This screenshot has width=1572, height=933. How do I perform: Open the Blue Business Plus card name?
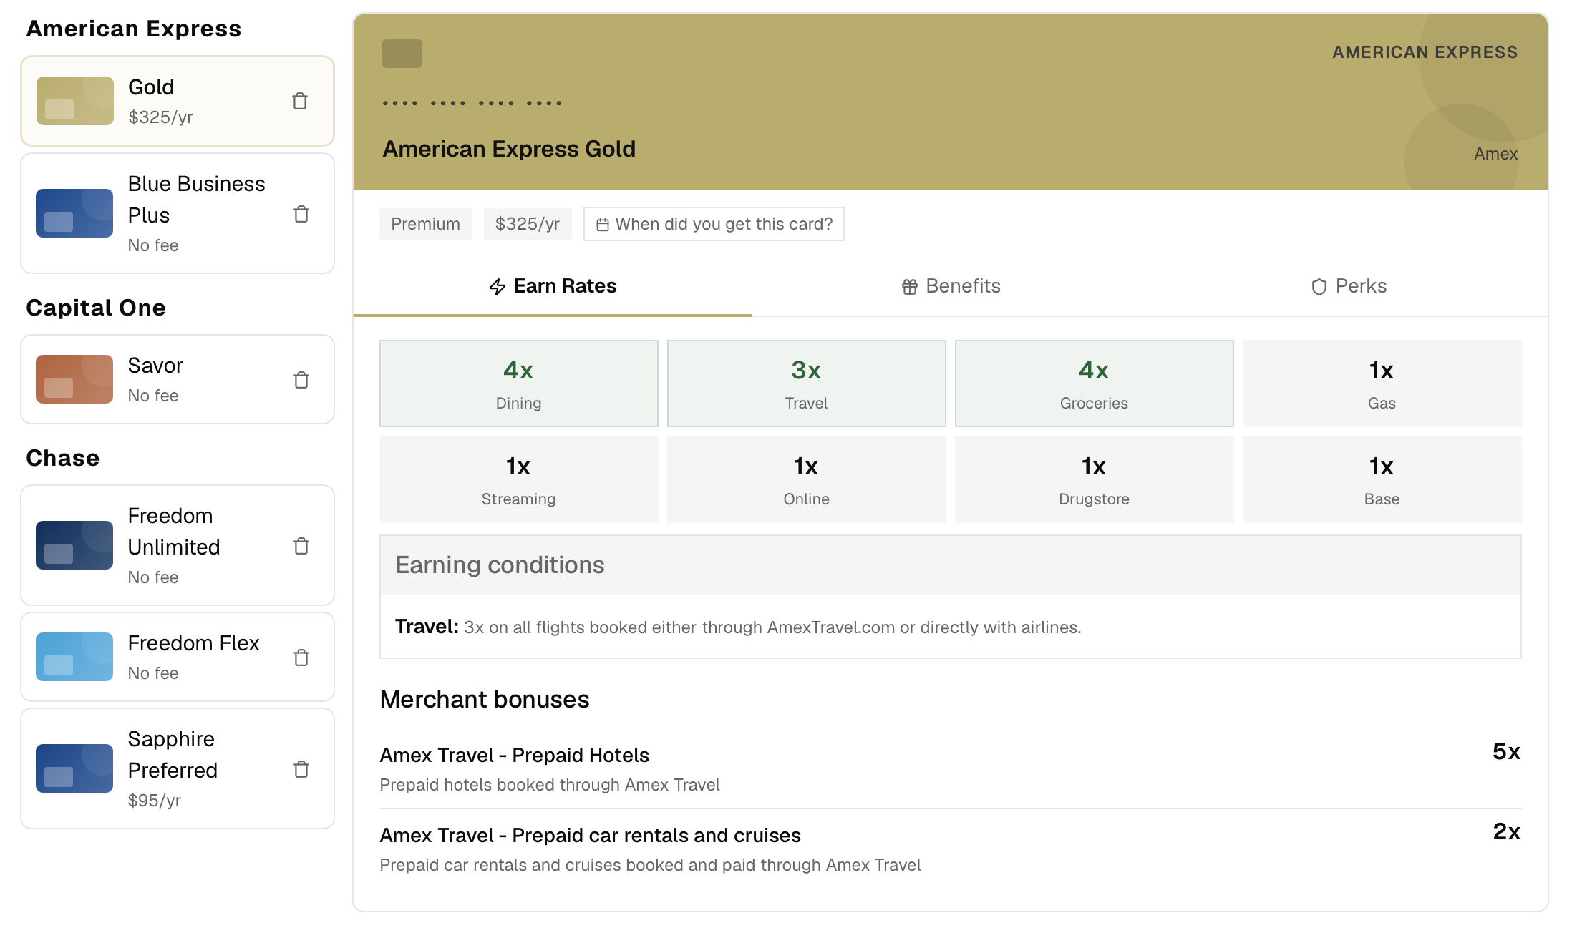tap(196, 199)
